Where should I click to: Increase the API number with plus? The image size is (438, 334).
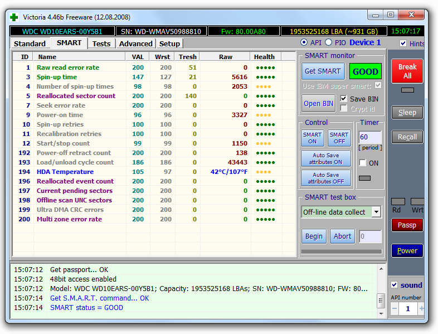pyautogui.click(x=421, y=308)
